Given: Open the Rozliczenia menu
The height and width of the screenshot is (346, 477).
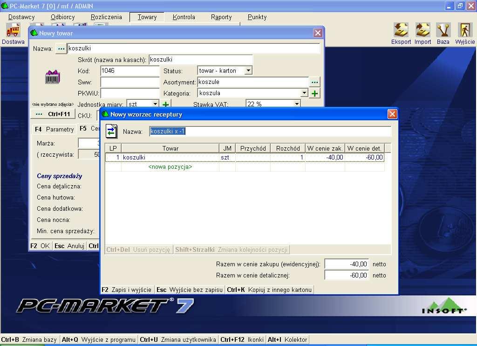Looking at the screenshot, I should (106, 17).
